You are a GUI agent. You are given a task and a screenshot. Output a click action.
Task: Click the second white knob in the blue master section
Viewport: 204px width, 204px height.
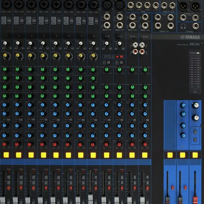(195, 118)
